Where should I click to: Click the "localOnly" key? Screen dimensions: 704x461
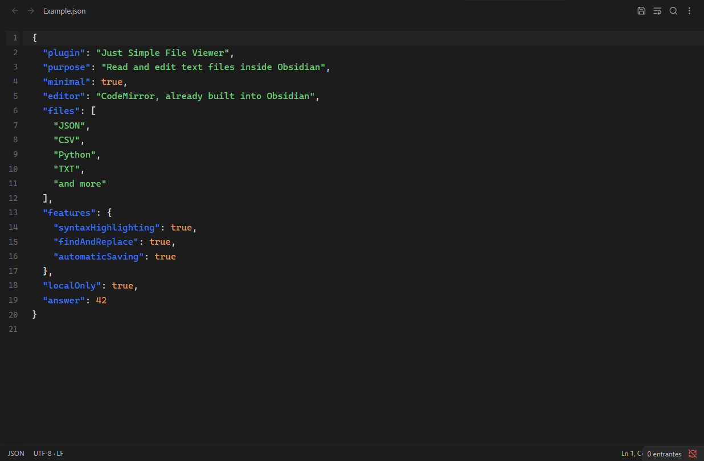pos(72,286)
